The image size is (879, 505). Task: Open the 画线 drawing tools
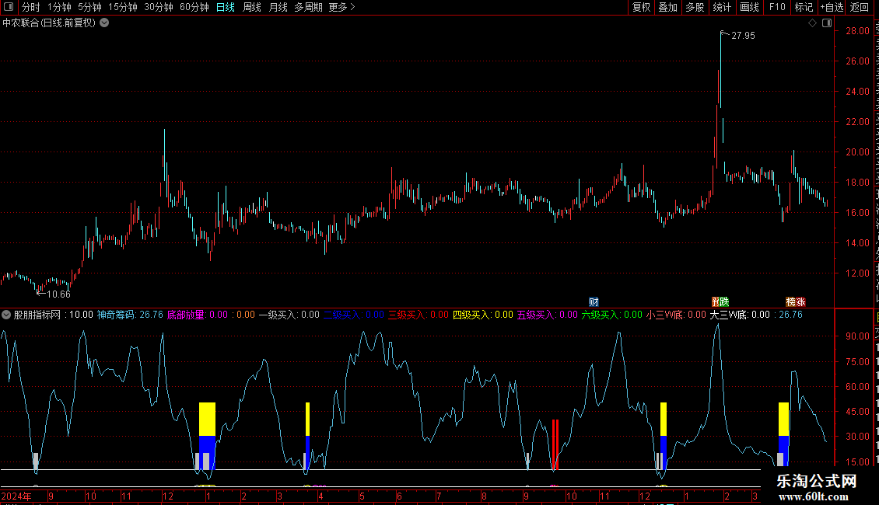point(749,7)
